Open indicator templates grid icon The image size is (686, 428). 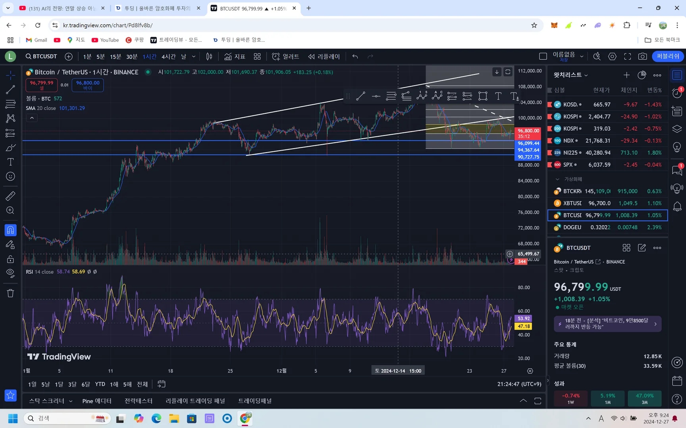click(257, 57)
